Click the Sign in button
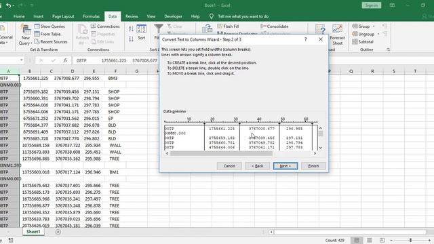The width and height of the screenshot is (434, 244). coord(371,5)
